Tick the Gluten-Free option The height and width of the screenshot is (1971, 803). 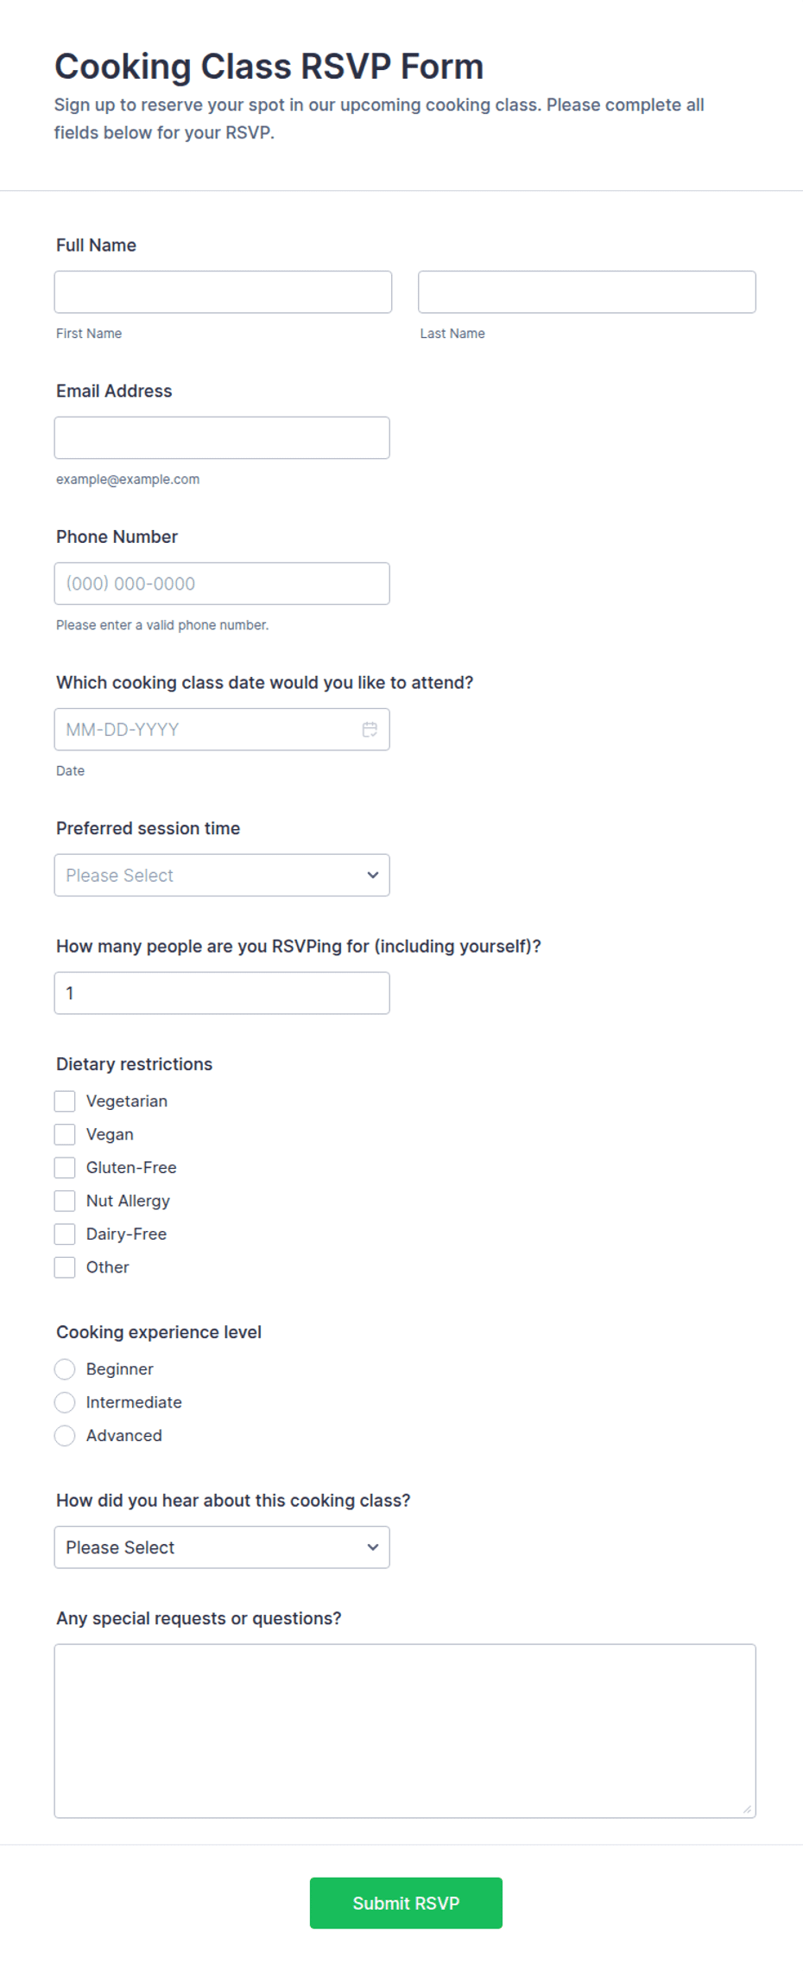pos(65,1168)
